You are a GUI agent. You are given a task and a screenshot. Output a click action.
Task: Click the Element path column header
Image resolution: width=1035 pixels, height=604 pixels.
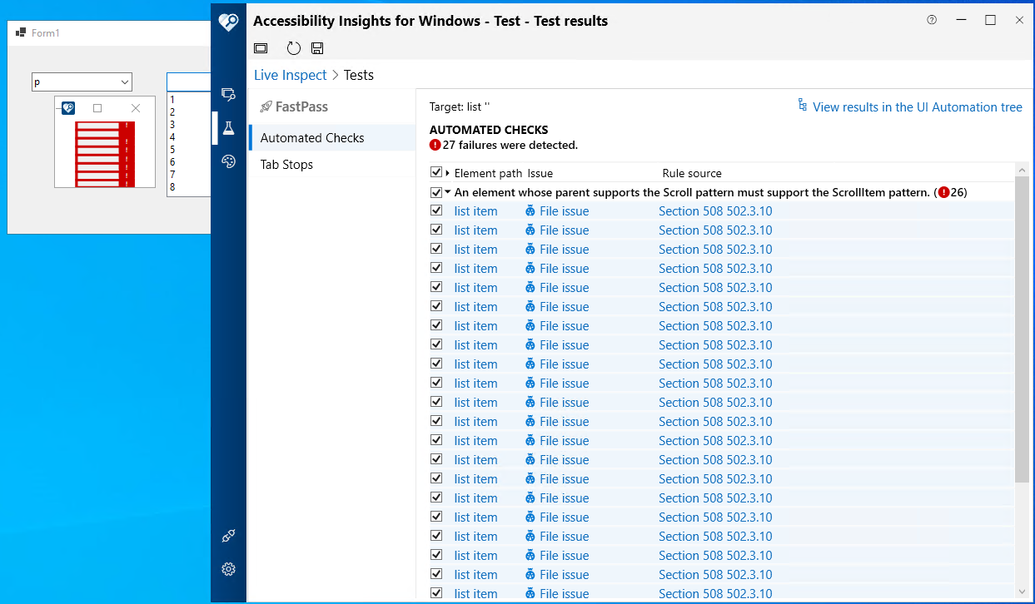488,173
